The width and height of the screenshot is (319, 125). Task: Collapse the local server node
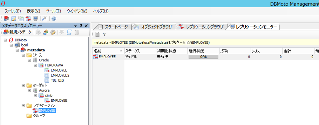click(11, 45)
